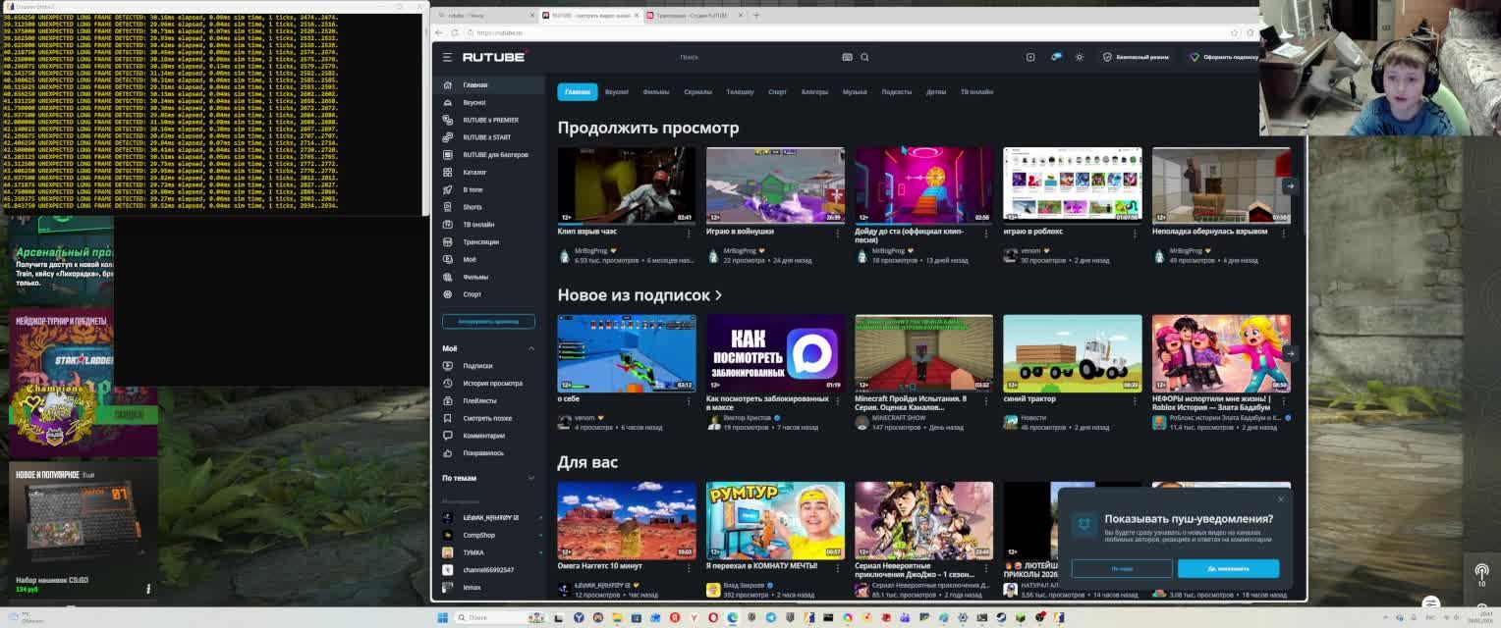This screenshot has height=628, width=1501.
Task: Open the Shorts sidebar item
Action: click(473, 207)
